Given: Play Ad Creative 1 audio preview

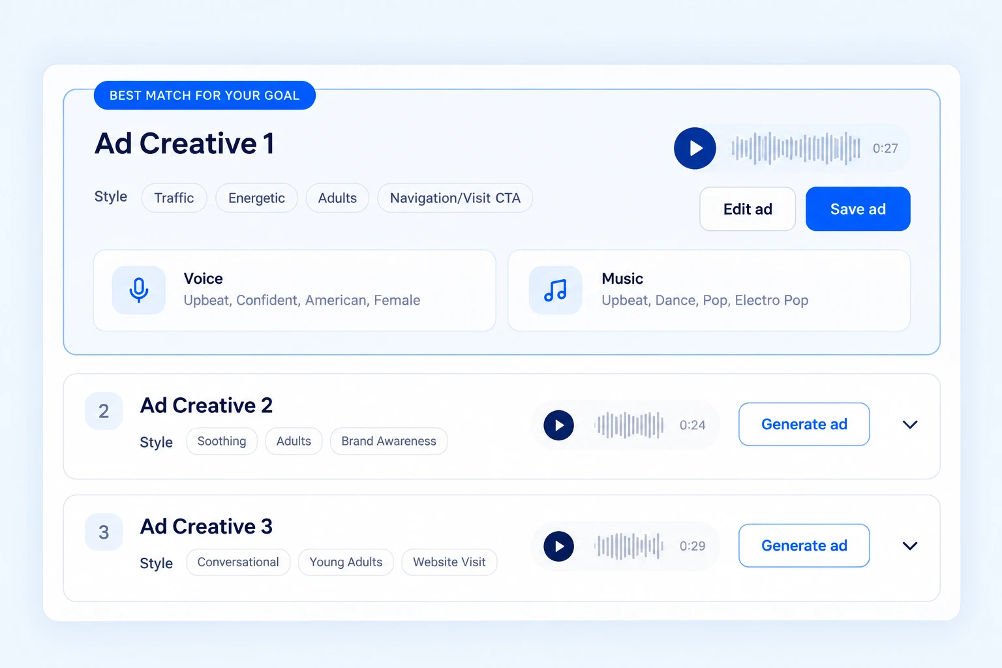Looking at the screenshot, I should pos(695,148).
